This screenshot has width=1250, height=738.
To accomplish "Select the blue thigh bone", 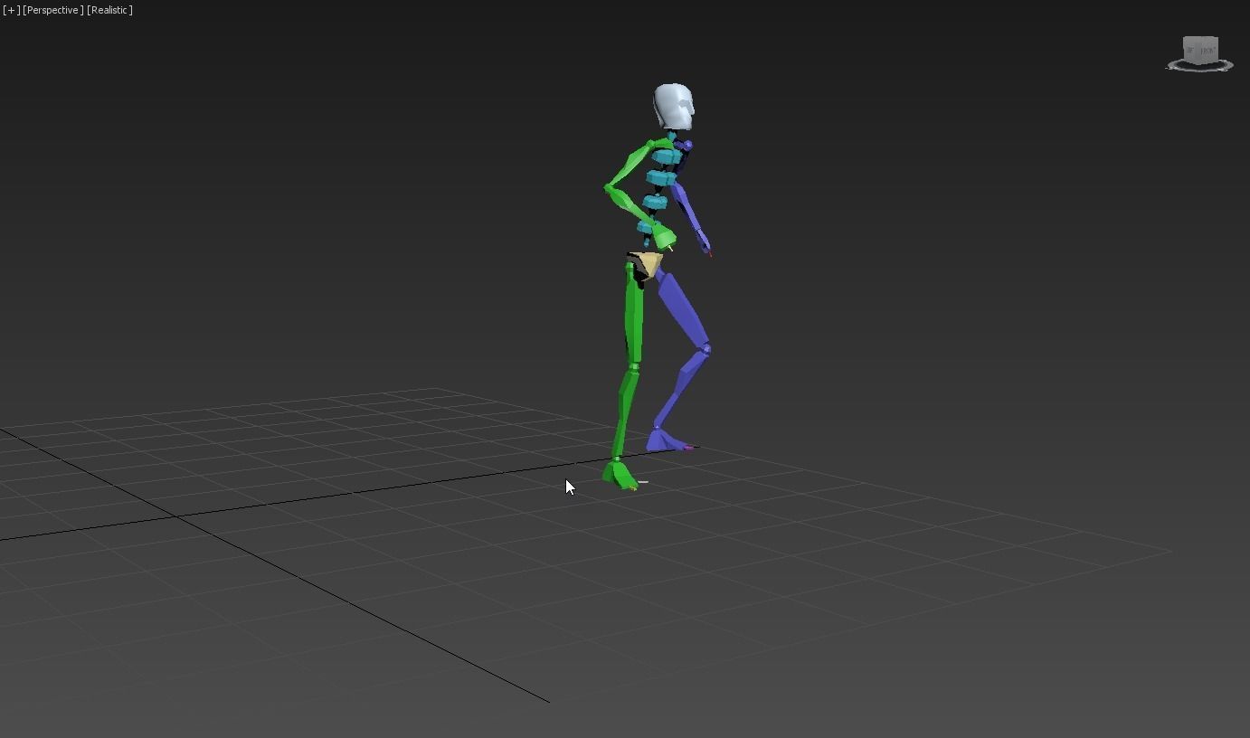I will point(683,307).
